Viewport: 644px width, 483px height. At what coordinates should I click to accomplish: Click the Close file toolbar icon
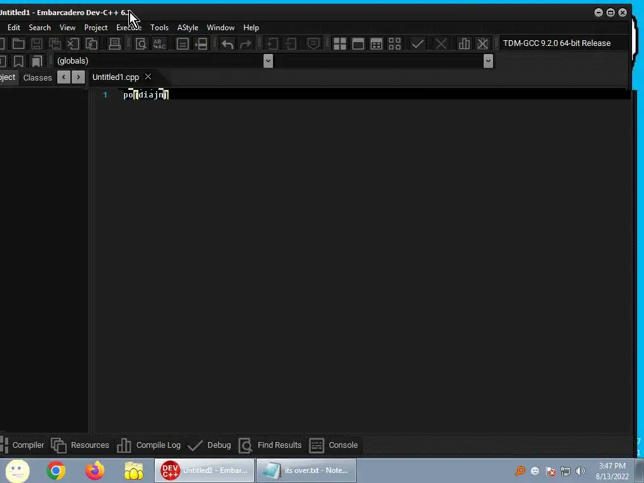73,43
